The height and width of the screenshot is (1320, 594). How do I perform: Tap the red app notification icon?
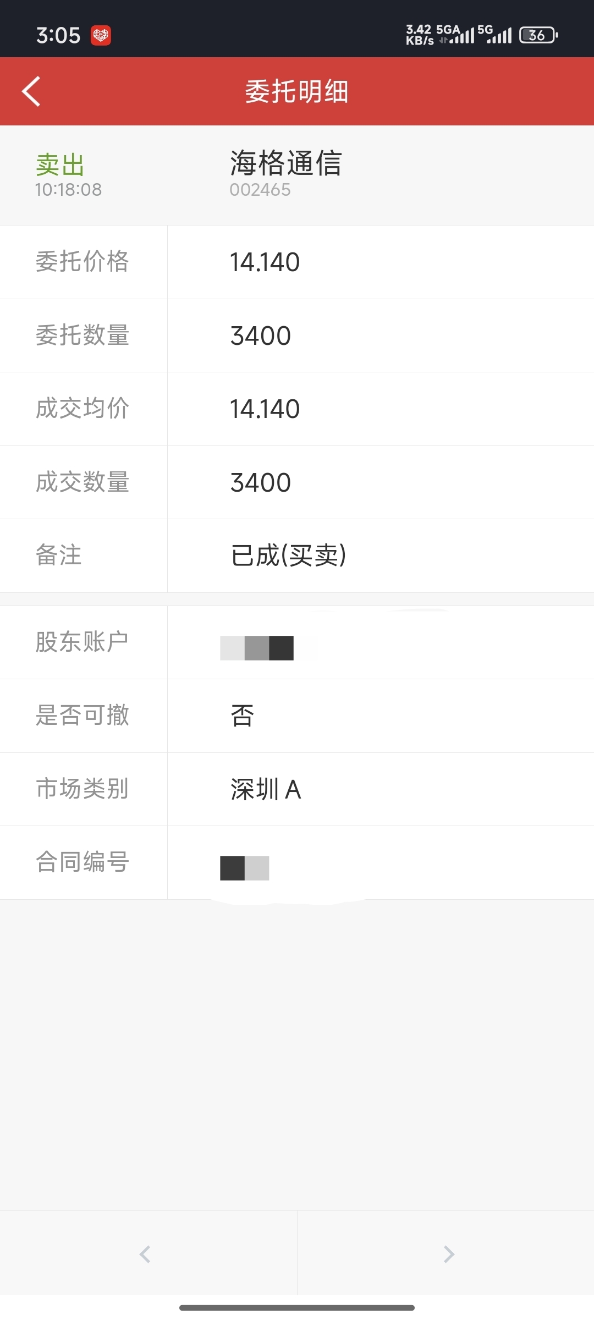(x=101, y=36)
